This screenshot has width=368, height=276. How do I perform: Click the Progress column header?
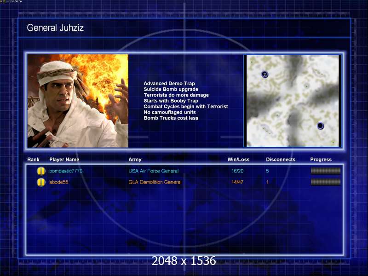point(321,159)
